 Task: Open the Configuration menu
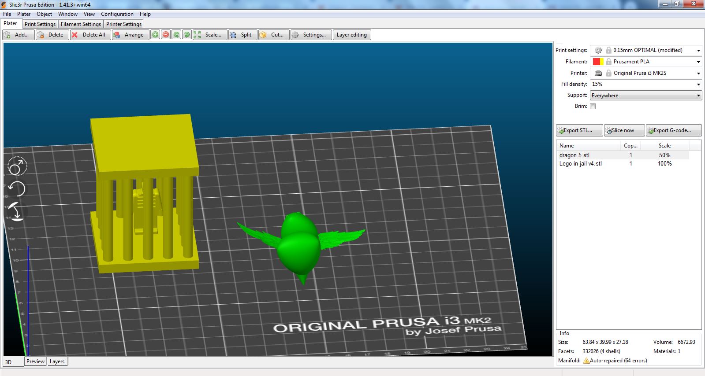(x=117, y=14)
